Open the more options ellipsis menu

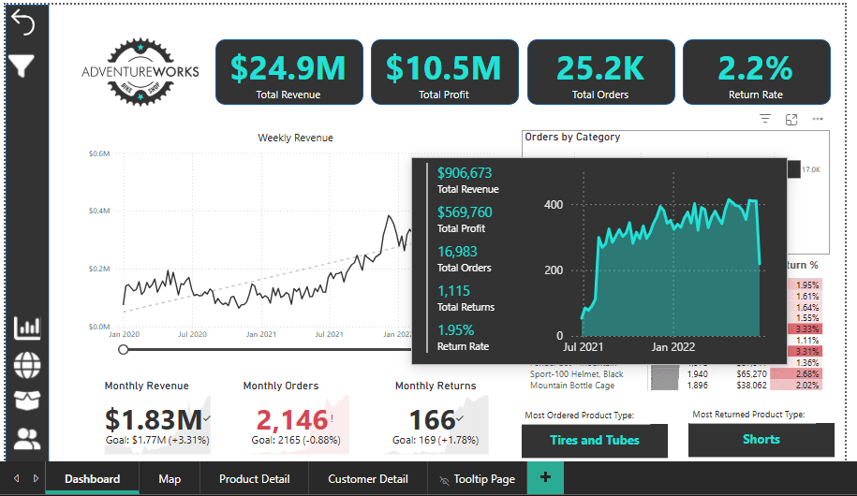(x=818, y=119)
